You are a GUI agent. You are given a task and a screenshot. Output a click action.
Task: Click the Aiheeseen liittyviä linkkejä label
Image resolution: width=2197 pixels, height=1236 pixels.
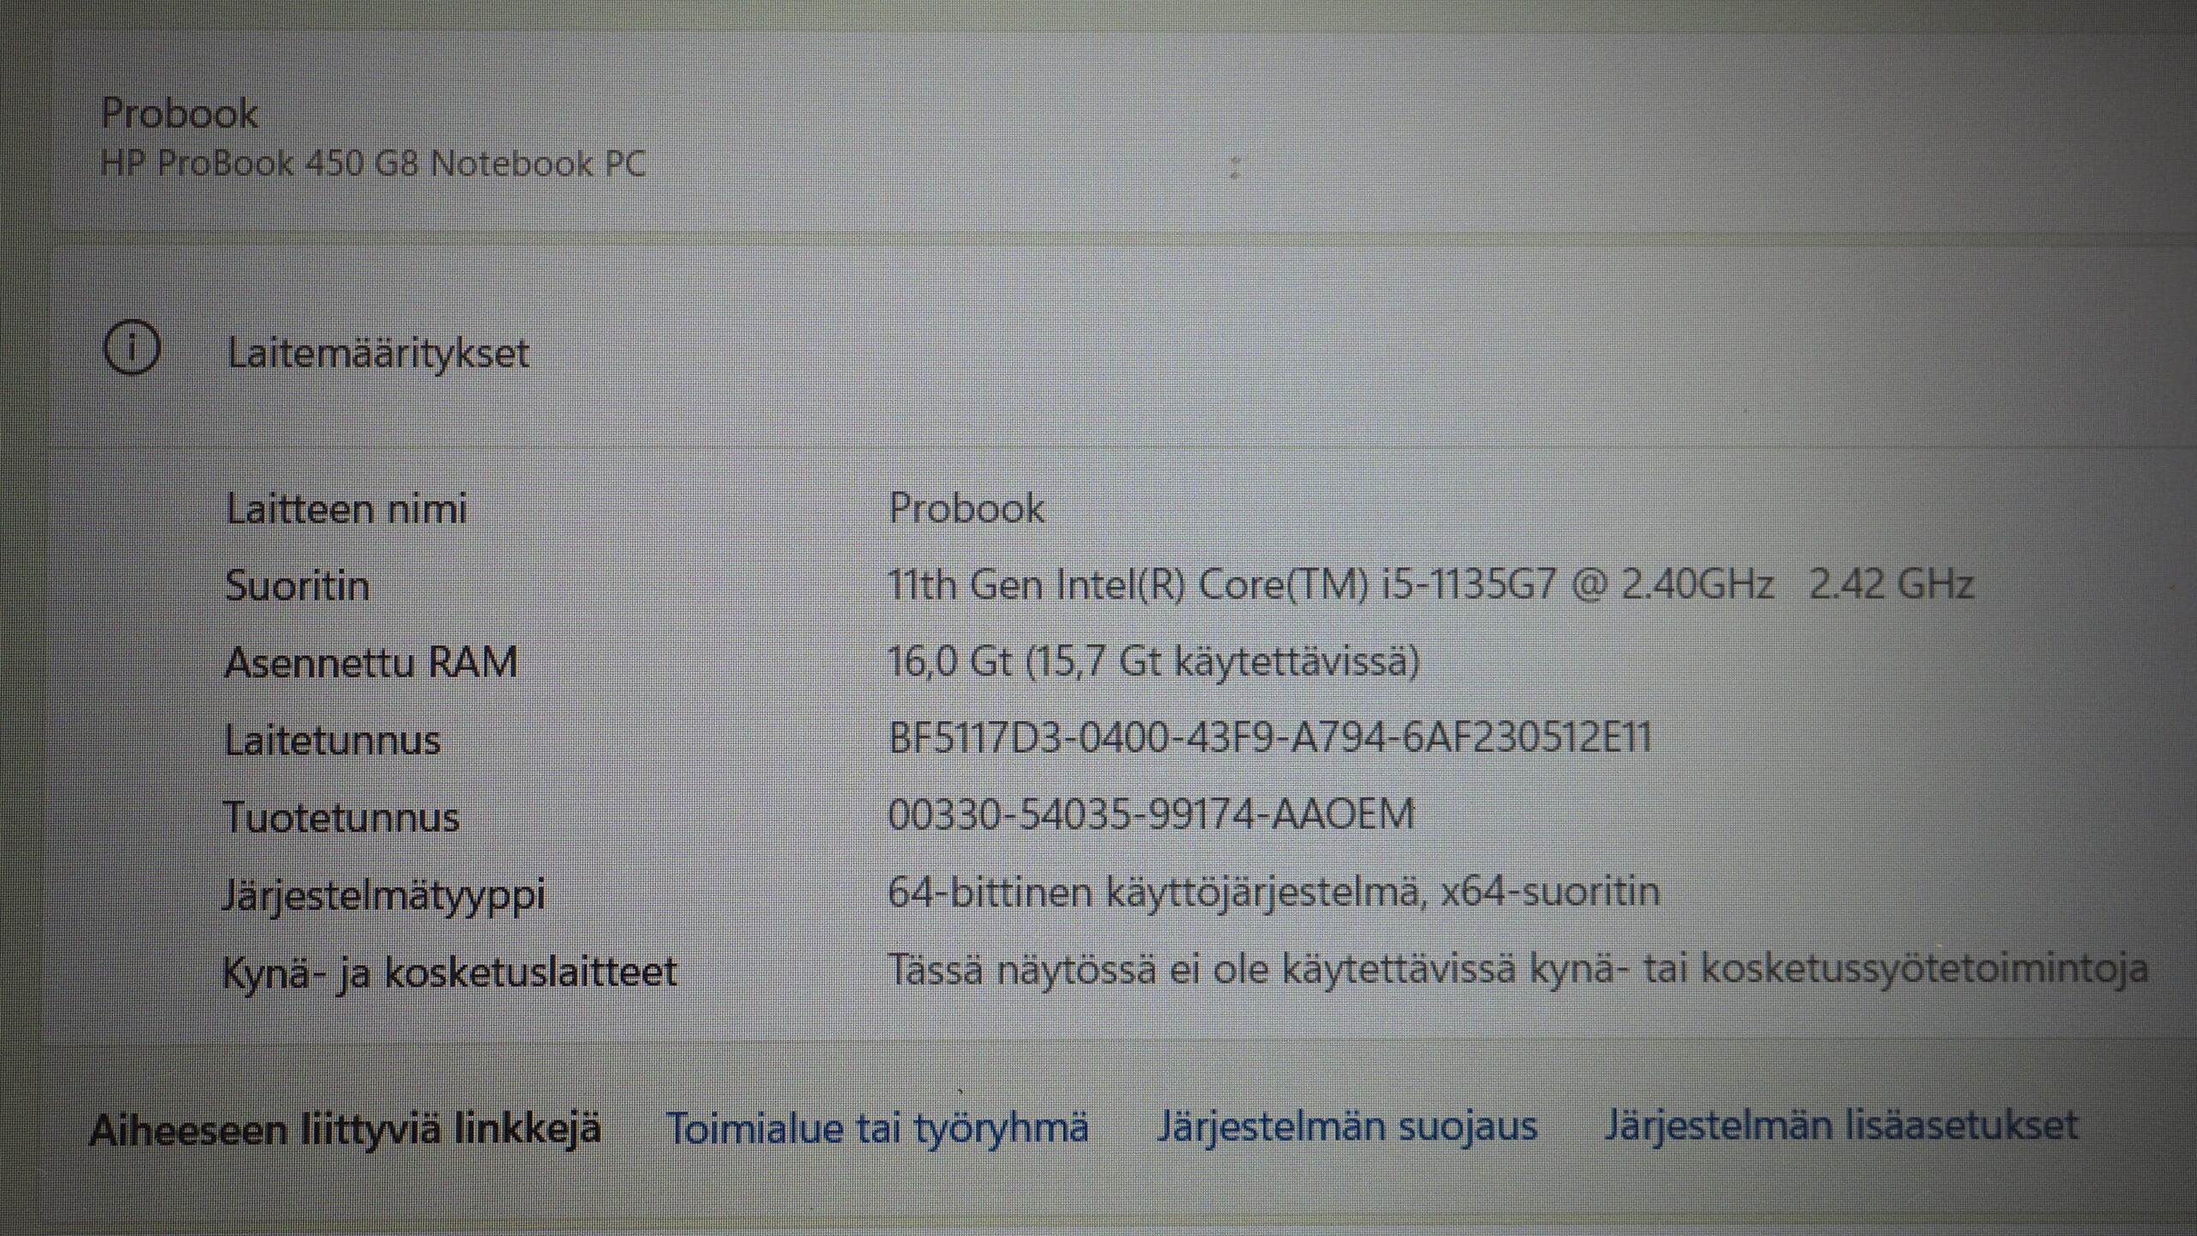(345, 1130)
